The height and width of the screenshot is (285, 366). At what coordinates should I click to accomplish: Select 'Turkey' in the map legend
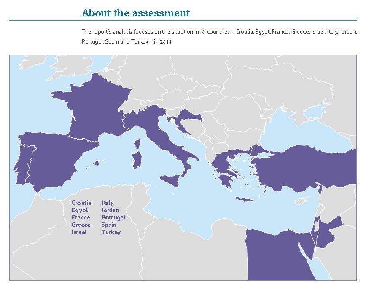point(111,232)
